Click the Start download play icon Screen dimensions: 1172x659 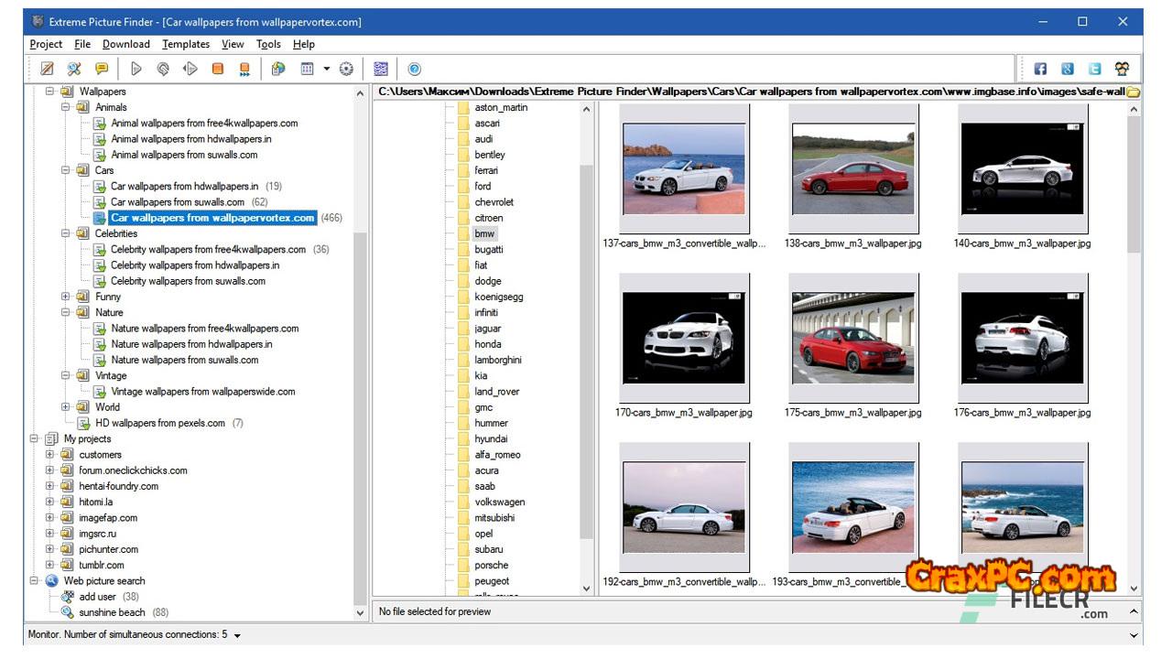(136, 69)
